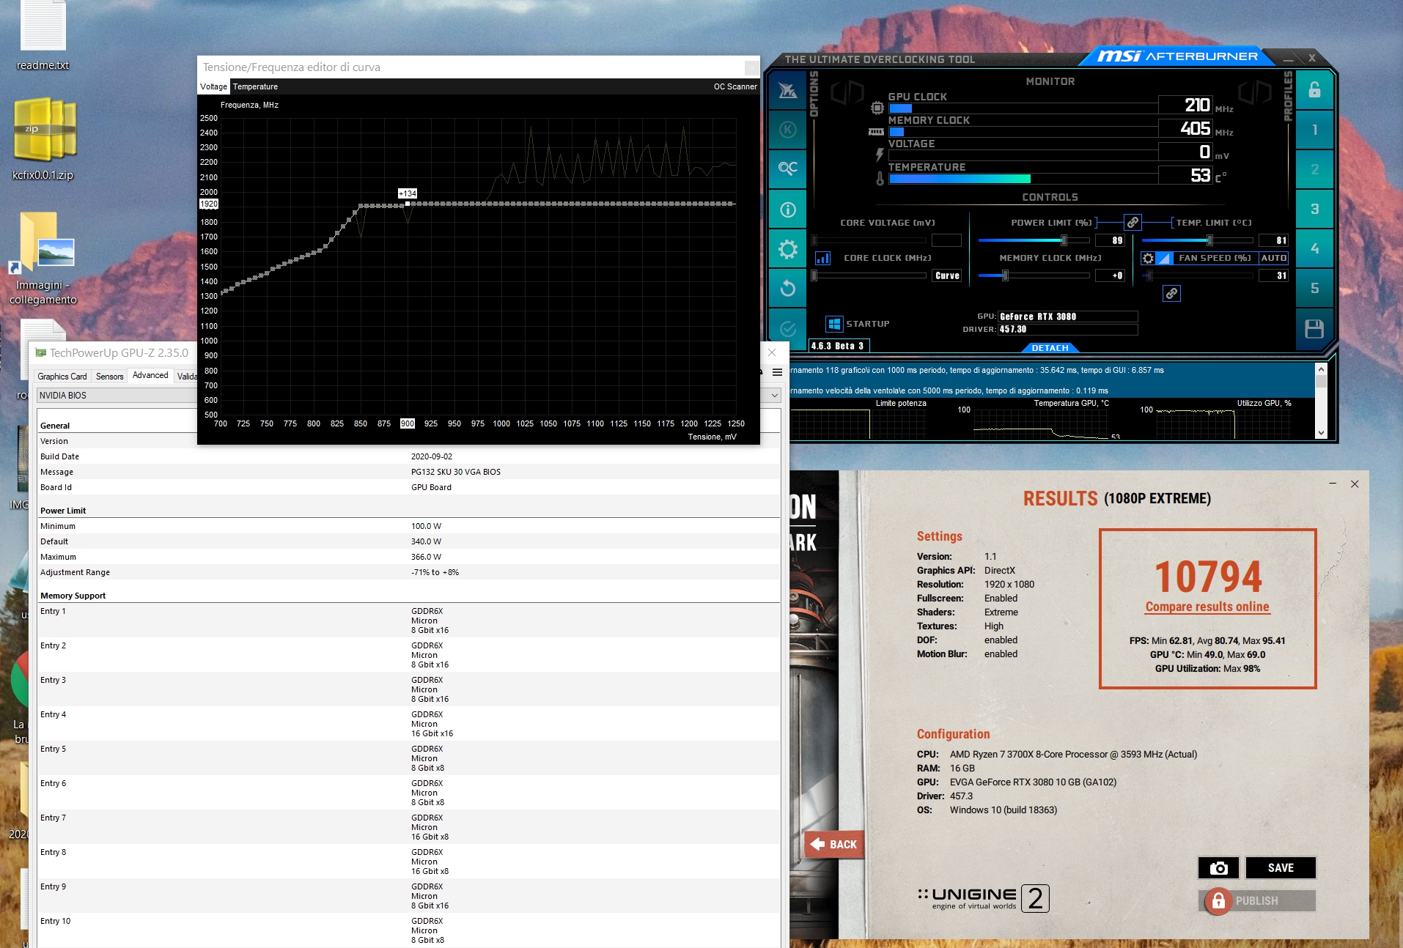The width and height of the screenshot is (1403, 948).
Task: Click the temp limit value field 81
Action: (1273, 240)
